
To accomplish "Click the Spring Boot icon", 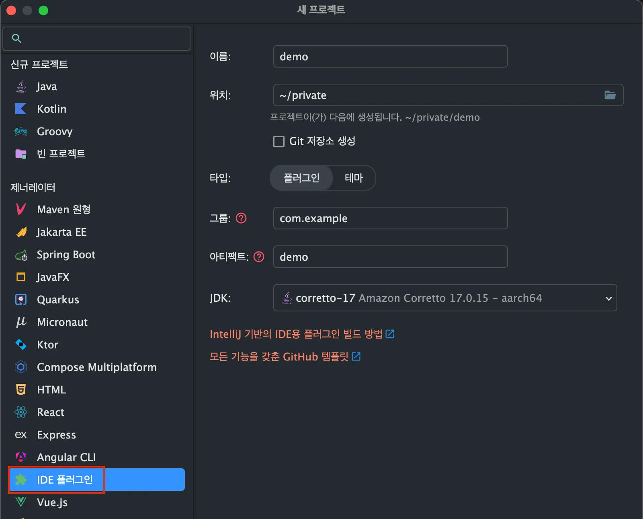I will click(21, 255).
